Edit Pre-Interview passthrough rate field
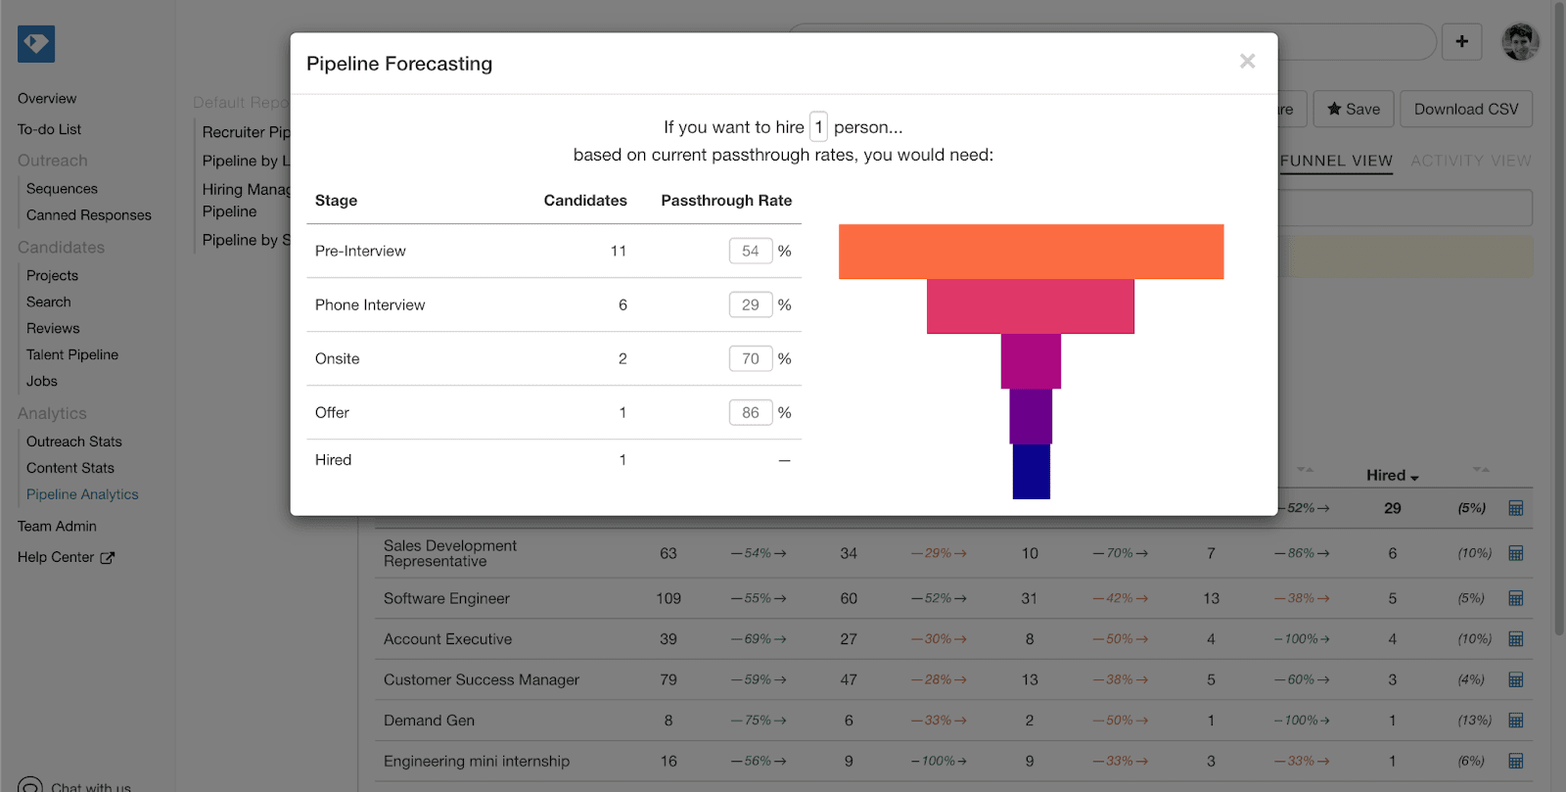This screenshot has height=792, width=1566. click(x=751, y=252)
